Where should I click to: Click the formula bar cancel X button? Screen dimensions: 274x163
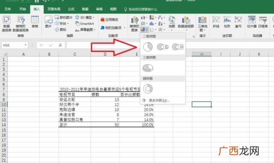[41, 45]
